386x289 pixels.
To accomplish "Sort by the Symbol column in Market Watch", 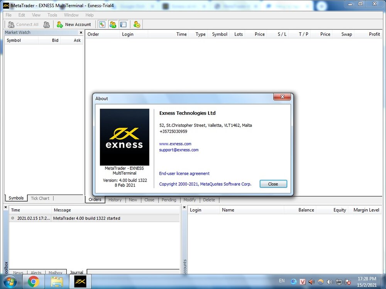I will (x=21, y=40).
